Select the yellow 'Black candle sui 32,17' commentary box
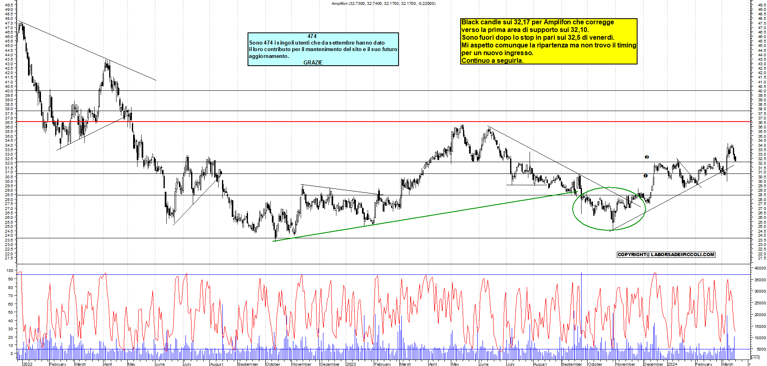 [549, 41]
